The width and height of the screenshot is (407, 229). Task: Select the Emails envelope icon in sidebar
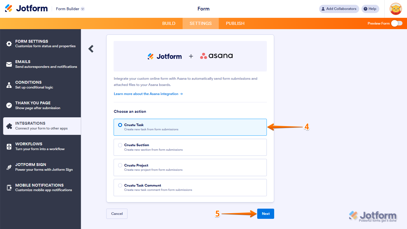point(9,64)
